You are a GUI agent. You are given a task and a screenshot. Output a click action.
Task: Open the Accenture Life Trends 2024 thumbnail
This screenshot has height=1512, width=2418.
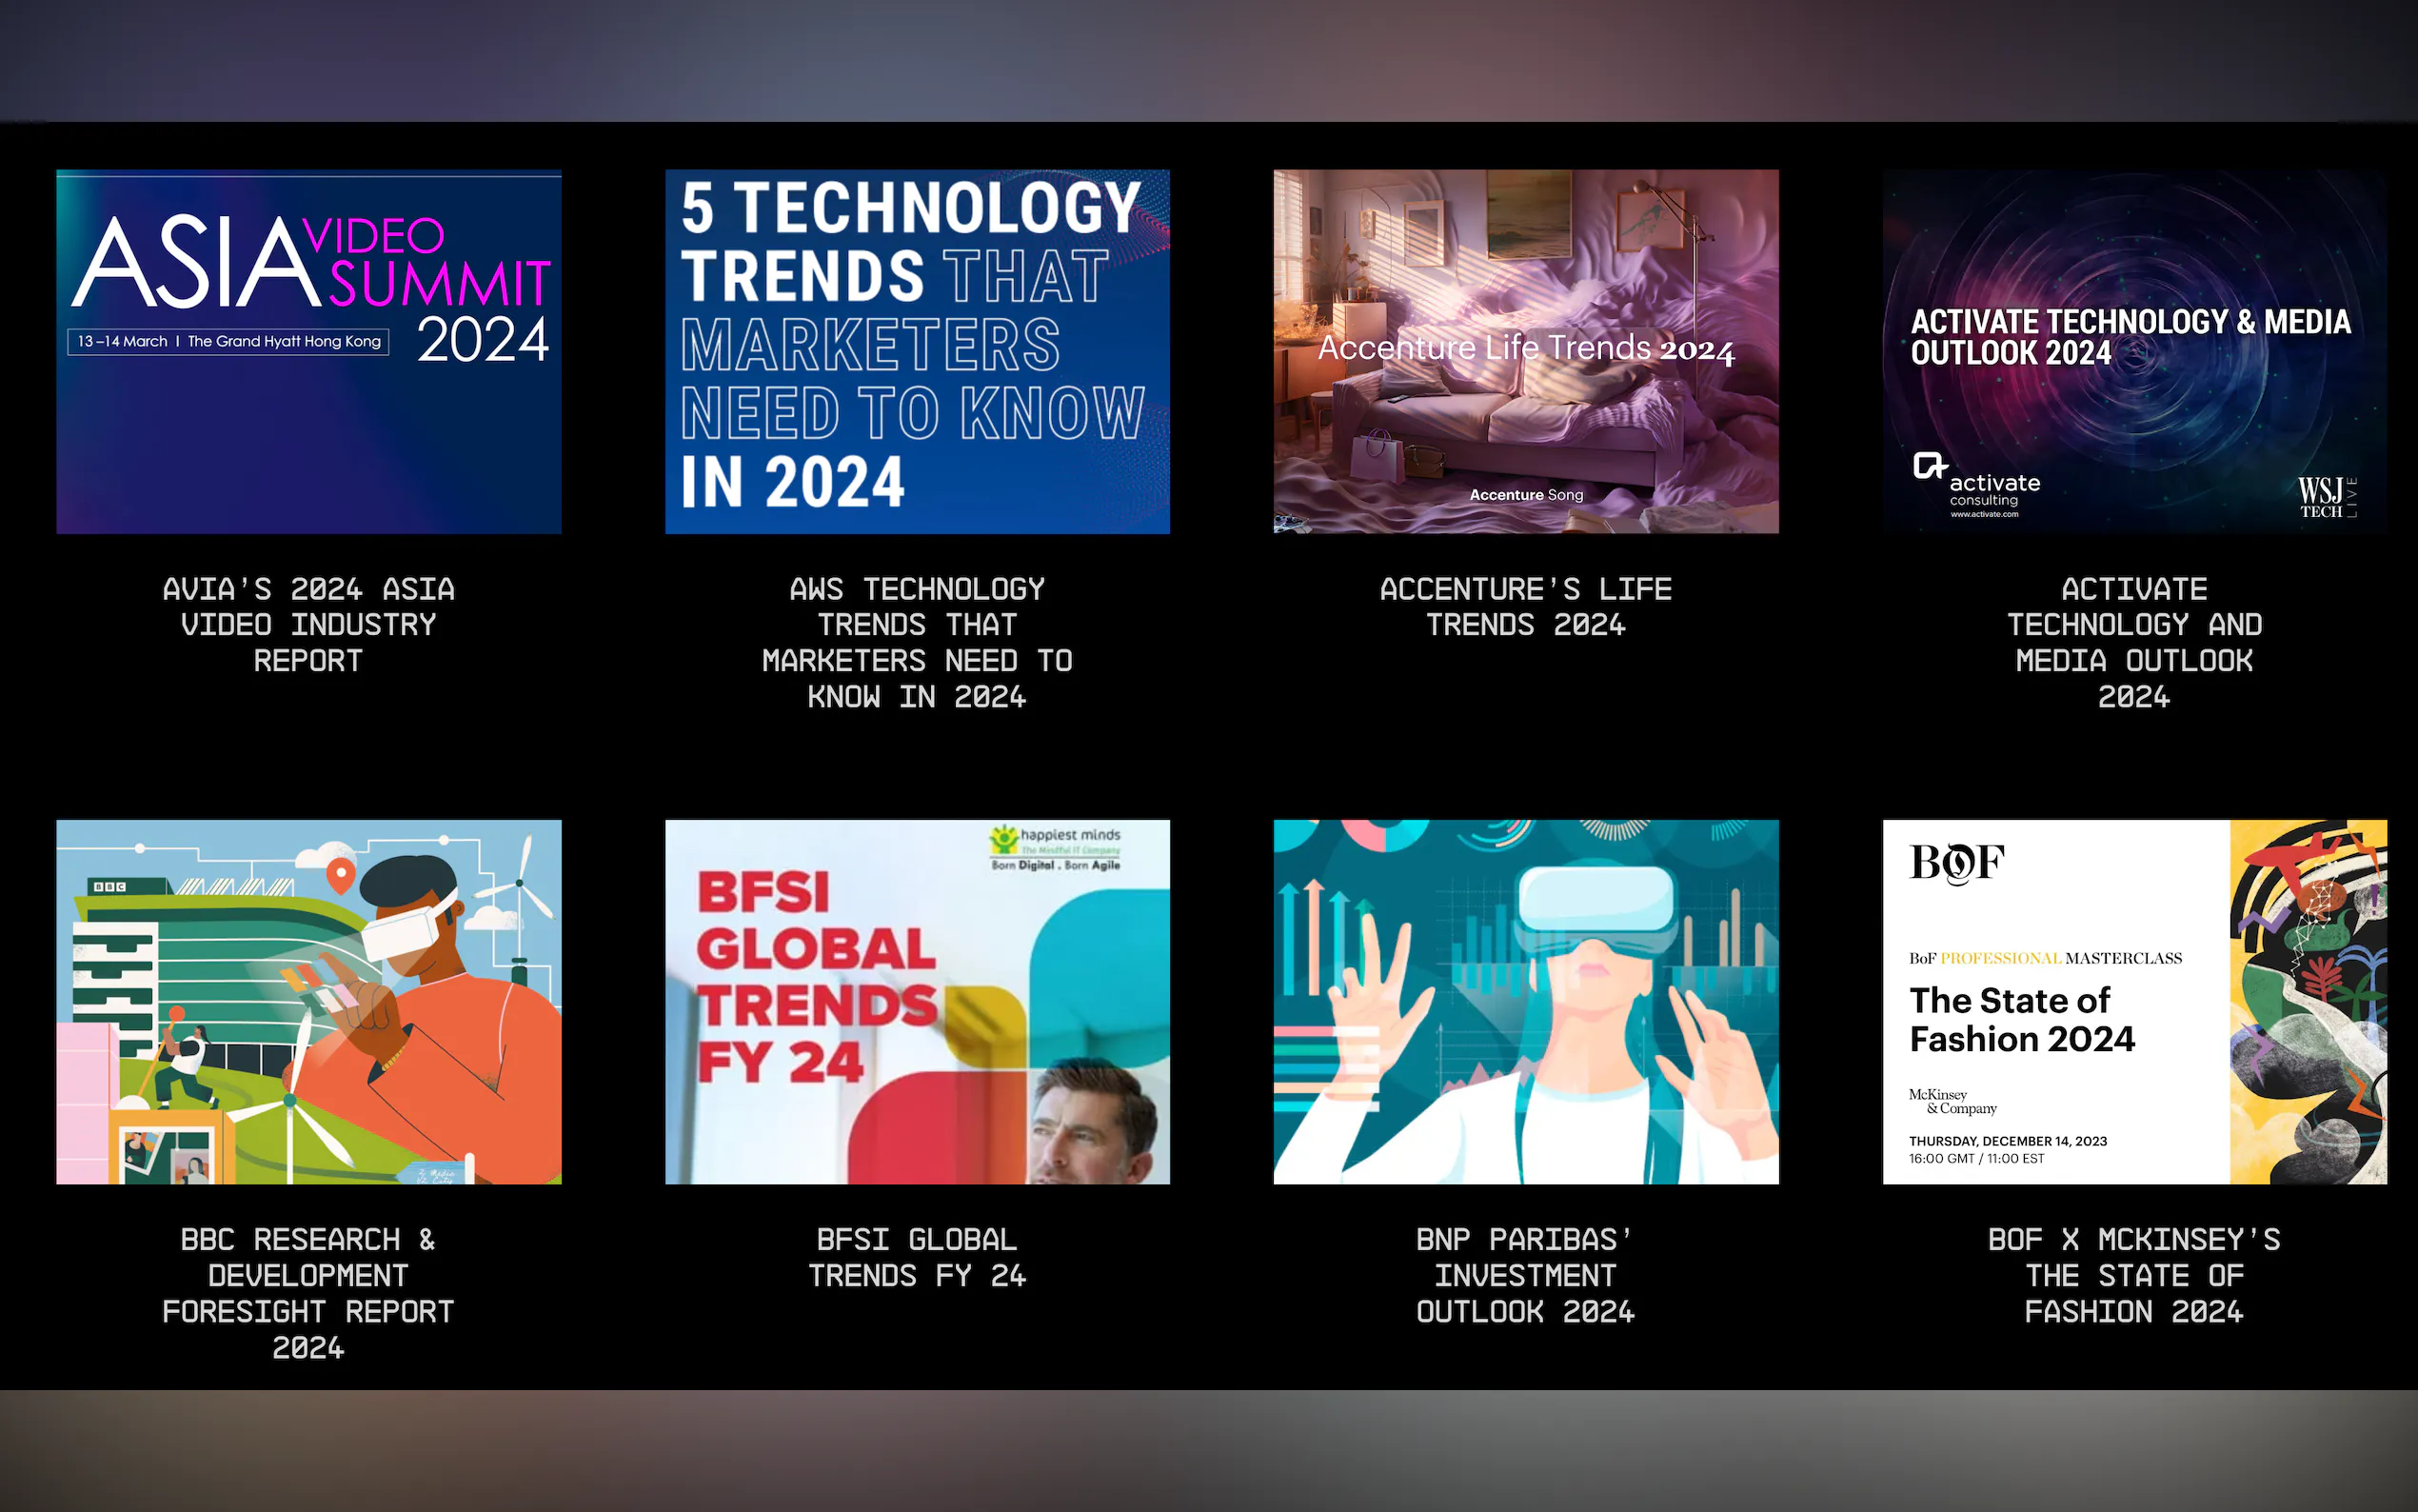point(1525,351)
